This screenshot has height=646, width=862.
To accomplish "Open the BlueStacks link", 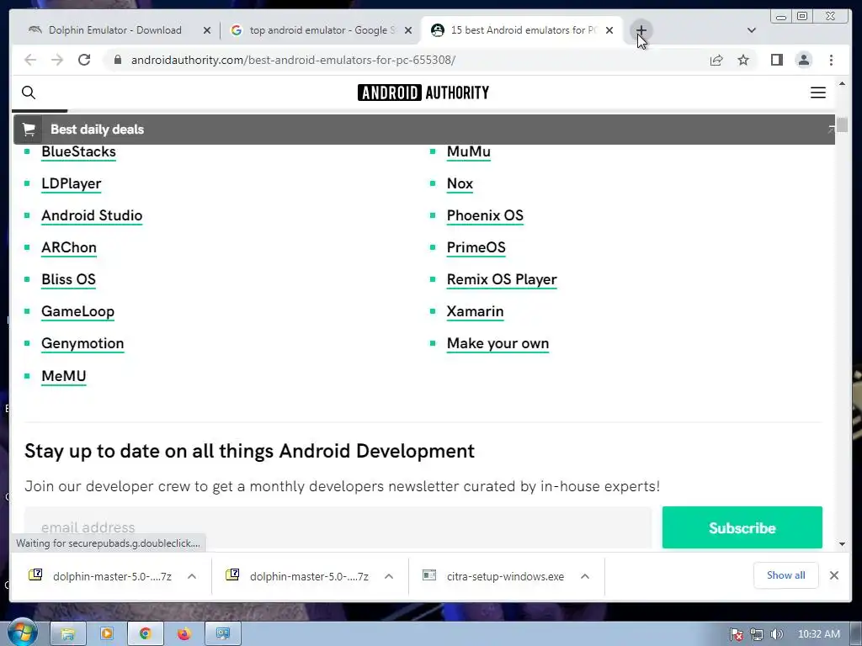I will (78, 152).
